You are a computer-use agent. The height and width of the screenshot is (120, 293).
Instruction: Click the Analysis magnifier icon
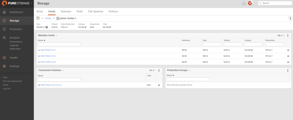[x=4, y=38]
